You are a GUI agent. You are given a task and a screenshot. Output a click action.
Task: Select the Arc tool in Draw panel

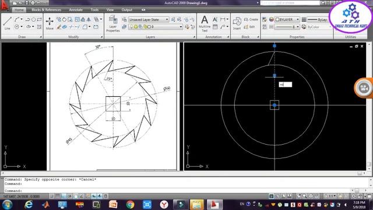(x=16, y=19)
